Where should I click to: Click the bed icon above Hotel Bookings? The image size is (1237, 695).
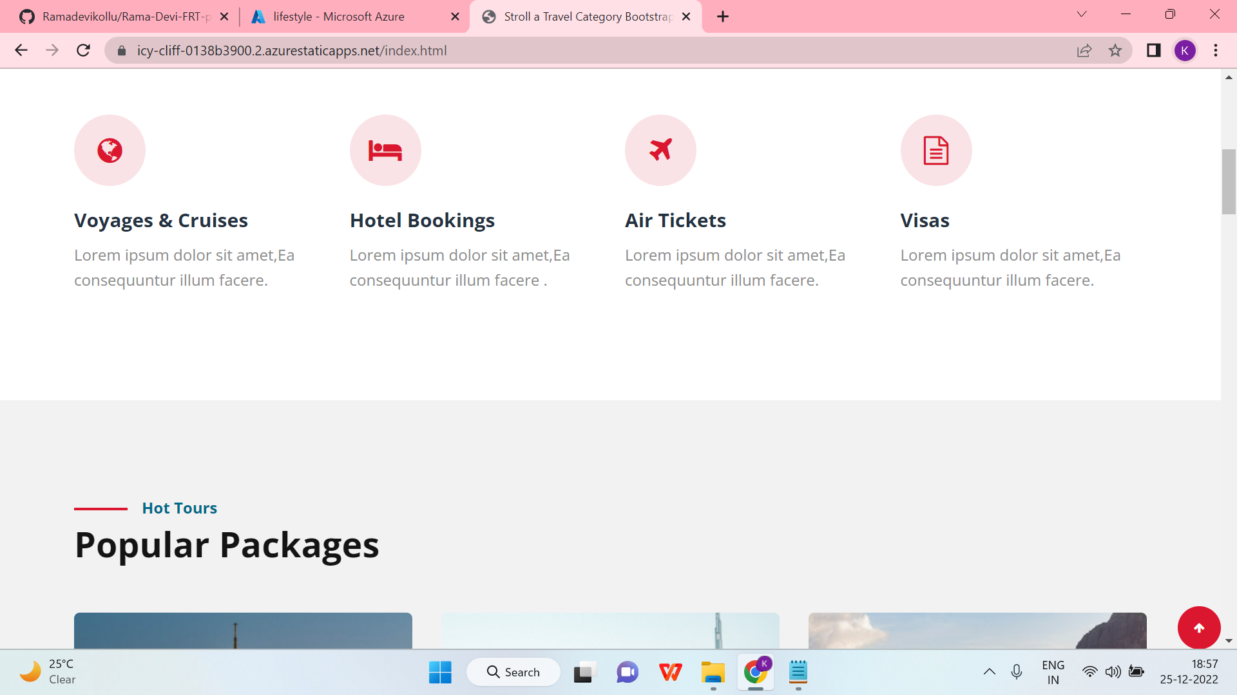(385, 150)
